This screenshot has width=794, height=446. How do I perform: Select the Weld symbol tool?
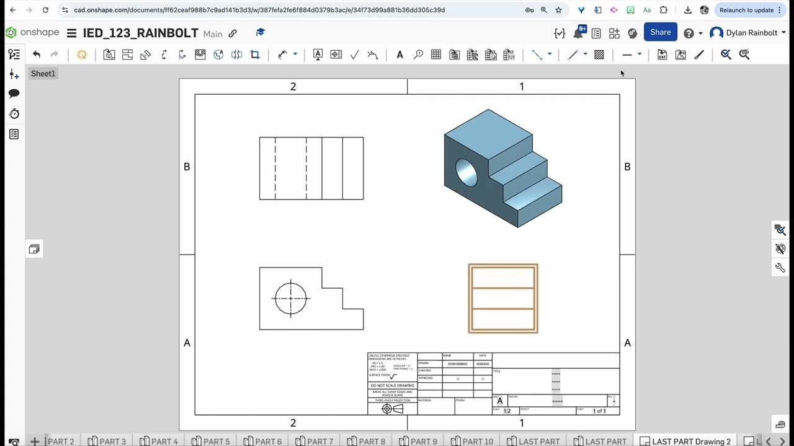point(373,55)
